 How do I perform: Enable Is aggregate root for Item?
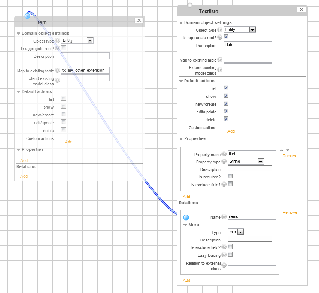(64, 48)
